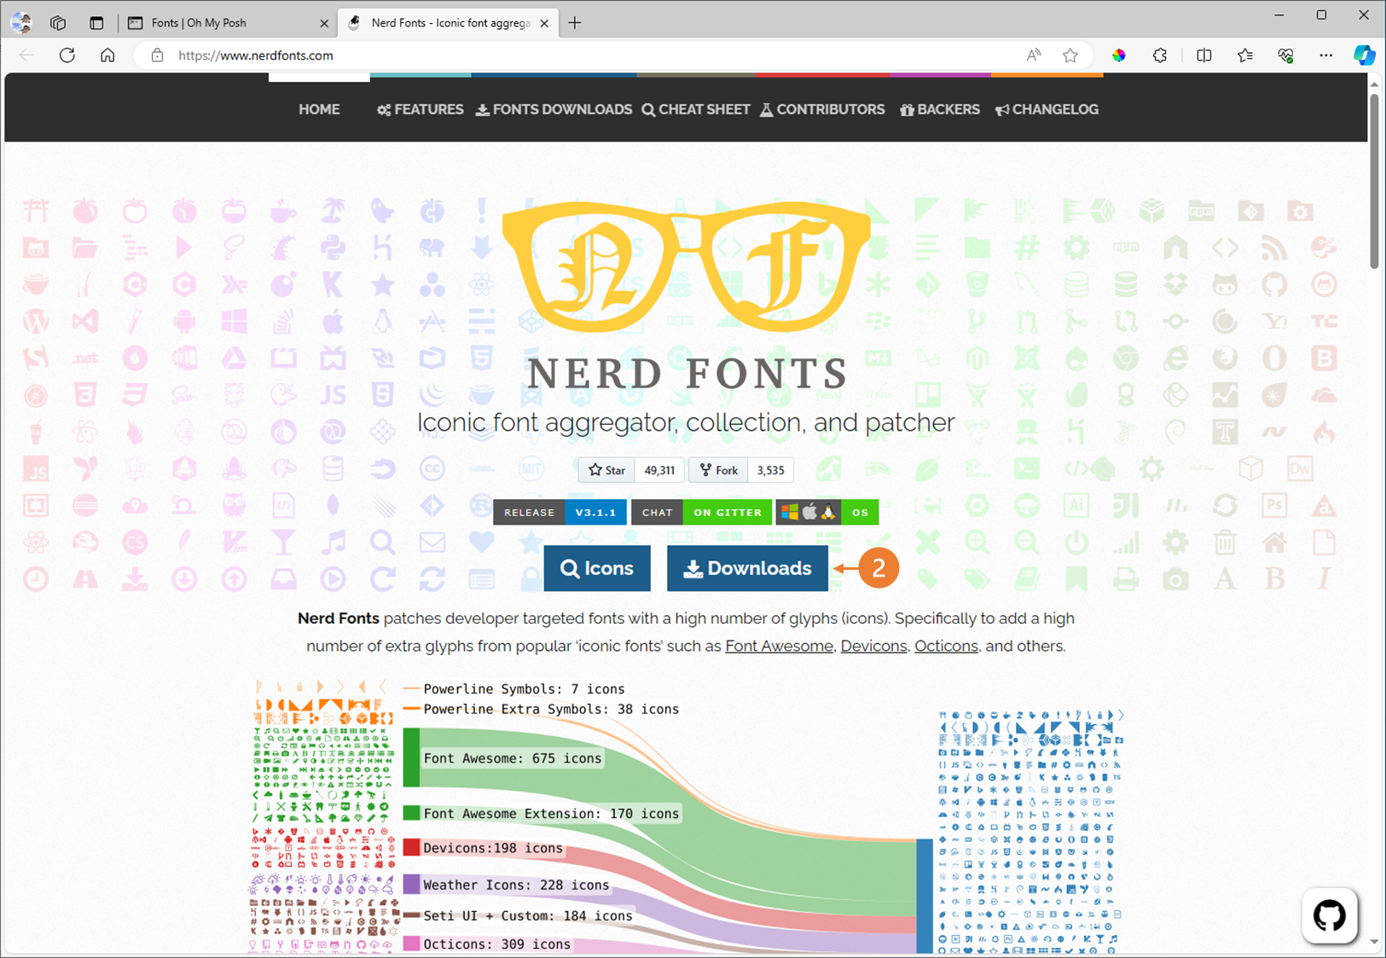Open the browser home page icon
This screenshot has height=958, width=1386.
click(107, 55)
